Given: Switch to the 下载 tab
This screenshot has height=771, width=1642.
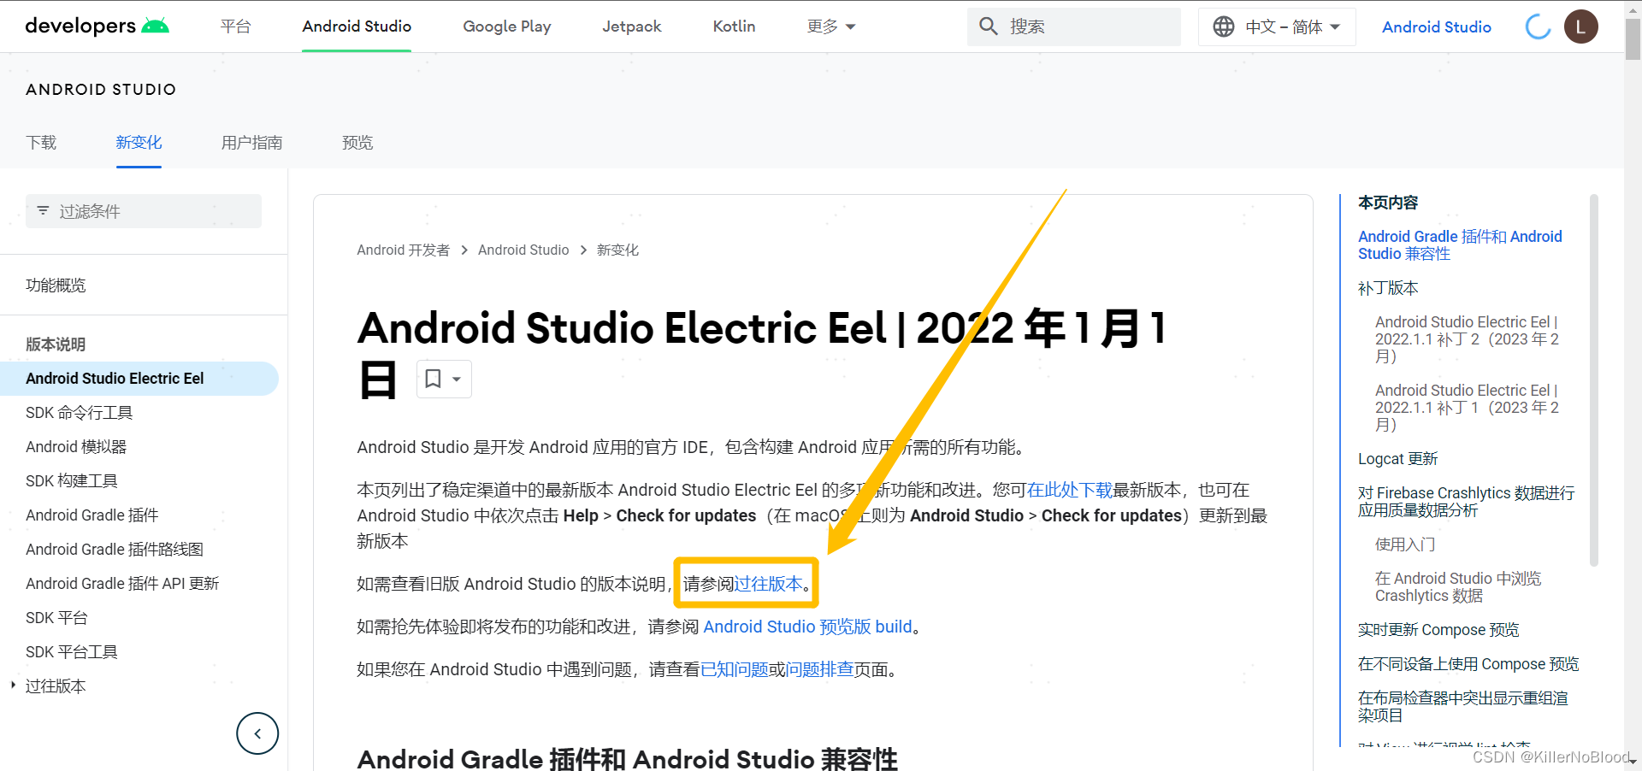Looking at the screenshot, I should (x=41, y=142).
